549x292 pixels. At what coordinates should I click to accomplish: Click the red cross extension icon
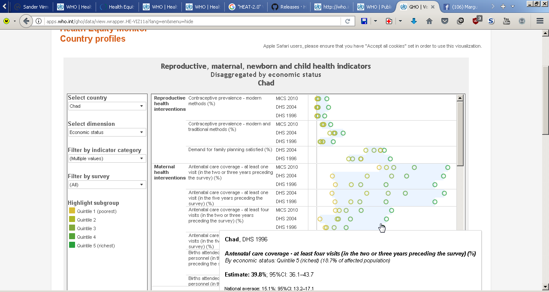click(x=389, y=21)
